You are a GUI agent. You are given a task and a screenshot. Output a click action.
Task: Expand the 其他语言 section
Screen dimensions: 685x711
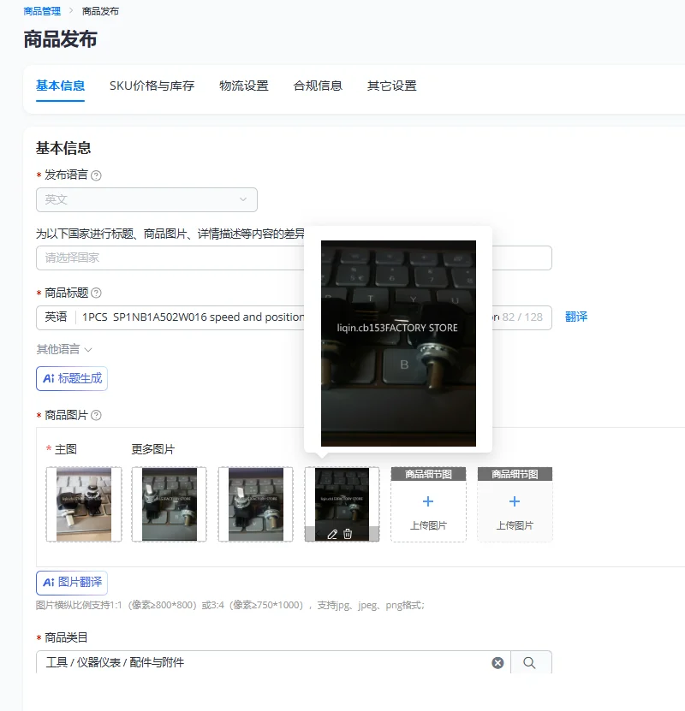pyautogui.click(x=64, y=349)
